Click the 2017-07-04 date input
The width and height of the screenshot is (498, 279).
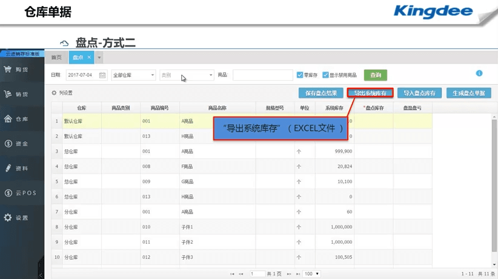[87, 75]
